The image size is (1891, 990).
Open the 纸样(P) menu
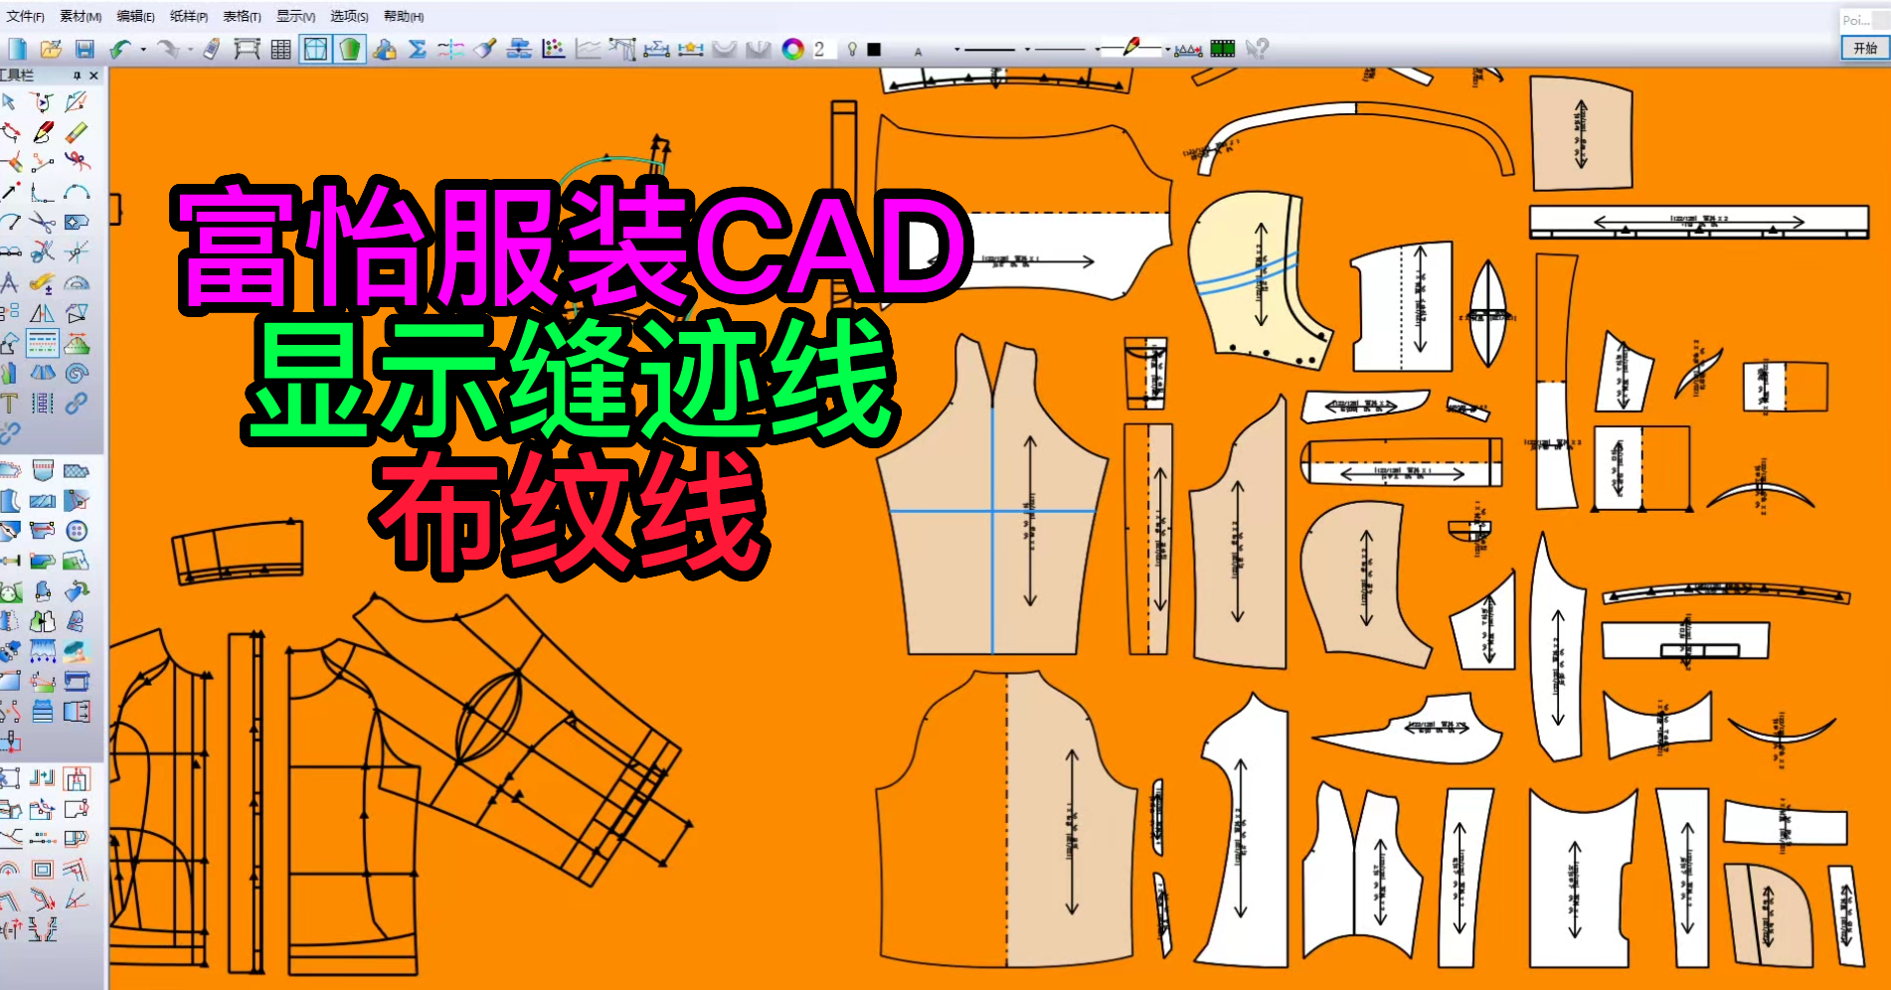point(189,17)
